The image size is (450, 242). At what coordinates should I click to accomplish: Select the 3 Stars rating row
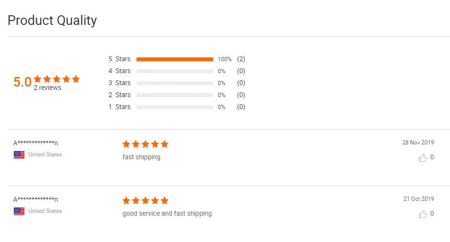click(x=119, y=83)
